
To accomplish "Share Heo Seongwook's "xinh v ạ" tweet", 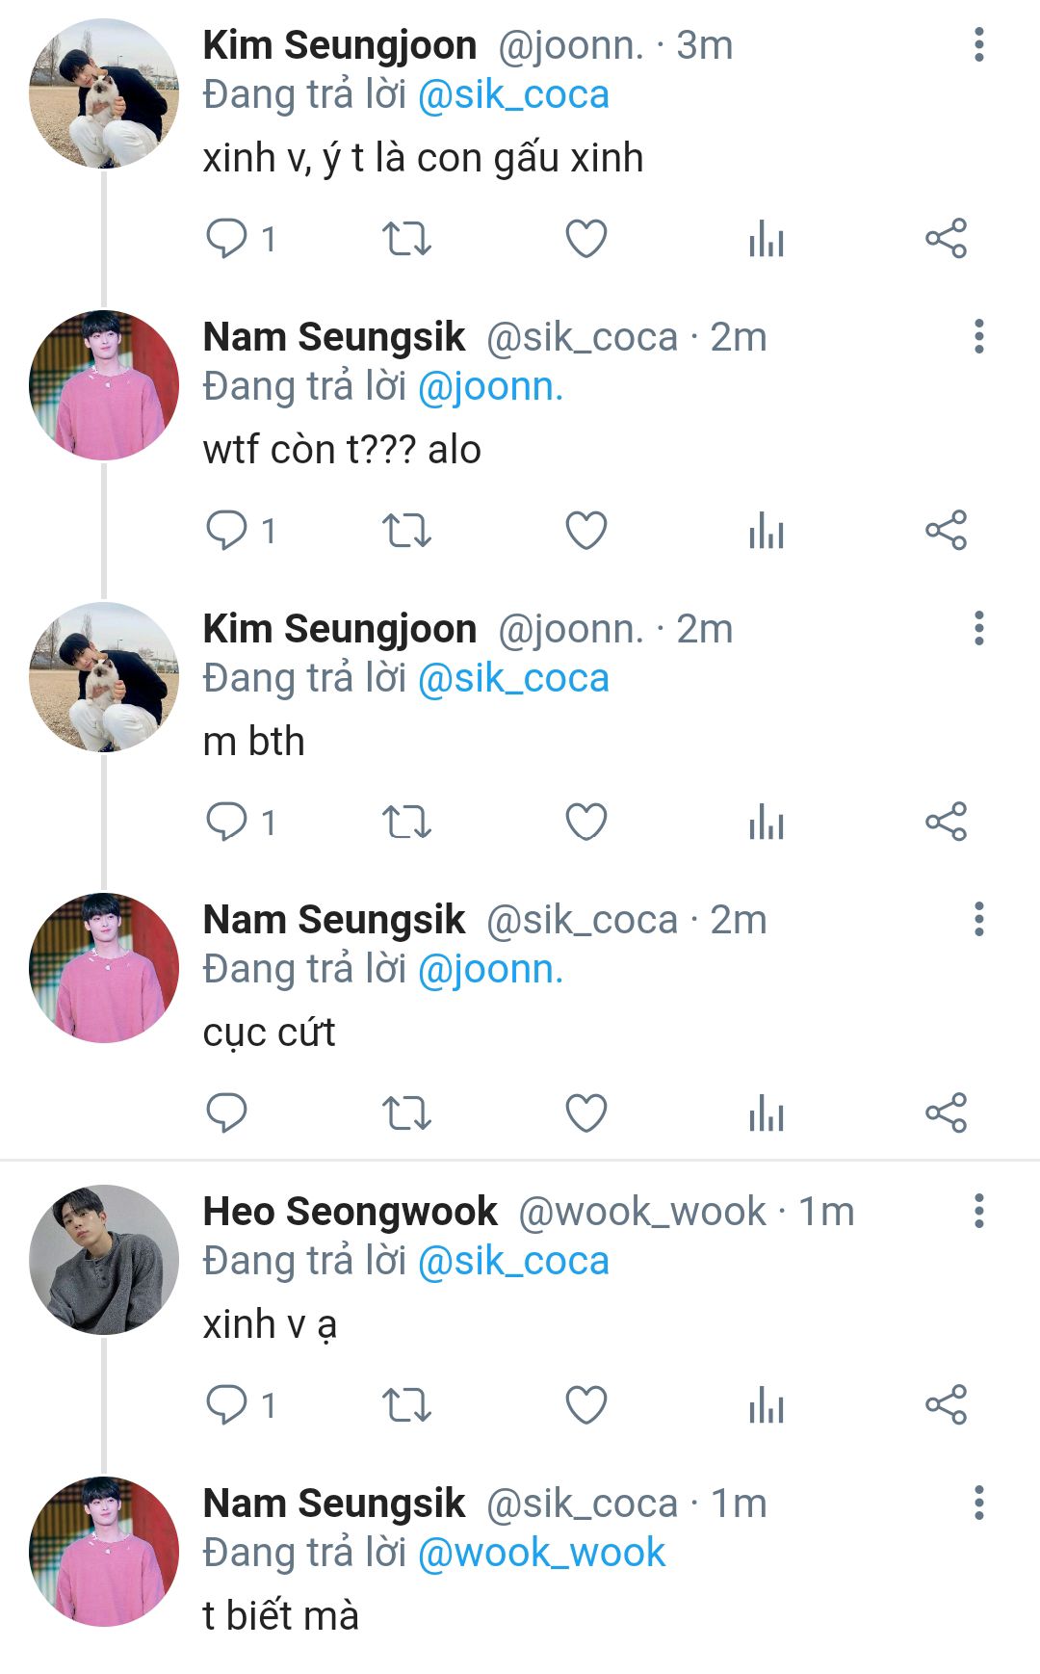I will (946, 1405).
